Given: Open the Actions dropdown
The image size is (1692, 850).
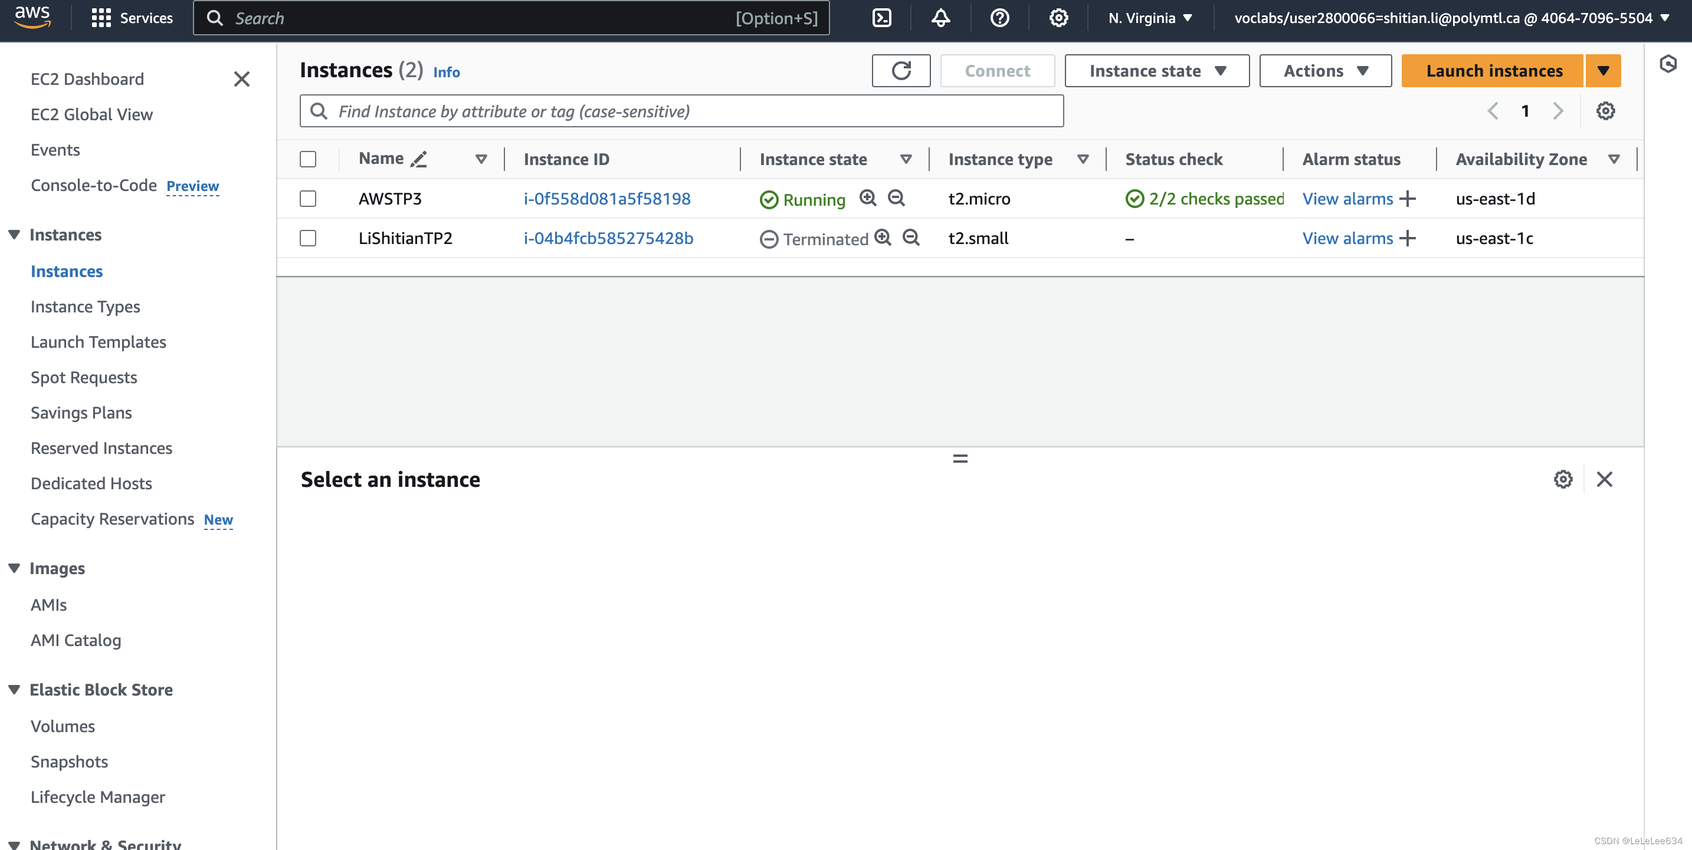Looking at the screenshot, I should (x=1325, y=70).
